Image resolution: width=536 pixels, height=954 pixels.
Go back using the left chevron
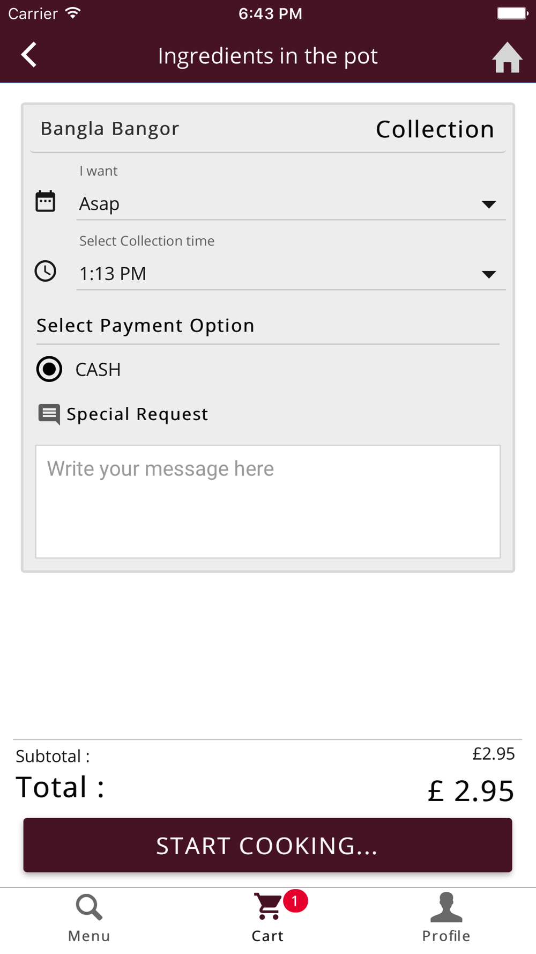coord(29,55)
